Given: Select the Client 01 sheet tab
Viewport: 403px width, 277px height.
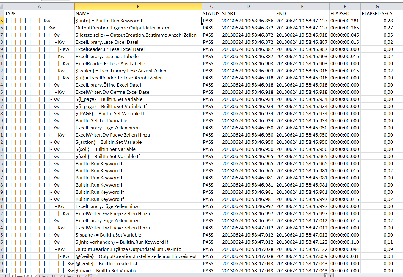Looking at the screenshot, I should 22,276.
